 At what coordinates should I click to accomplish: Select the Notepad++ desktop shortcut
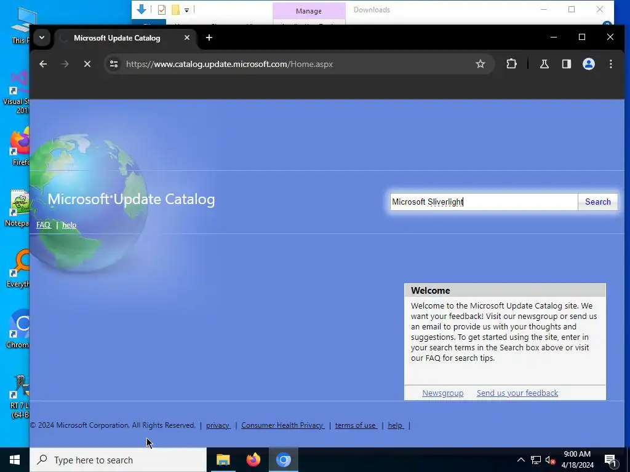(x=18, y=208)
